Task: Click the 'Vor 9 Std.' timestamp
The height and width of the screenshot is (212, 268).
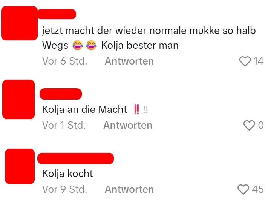Action: pyautogui.click(x=65, y=189)
